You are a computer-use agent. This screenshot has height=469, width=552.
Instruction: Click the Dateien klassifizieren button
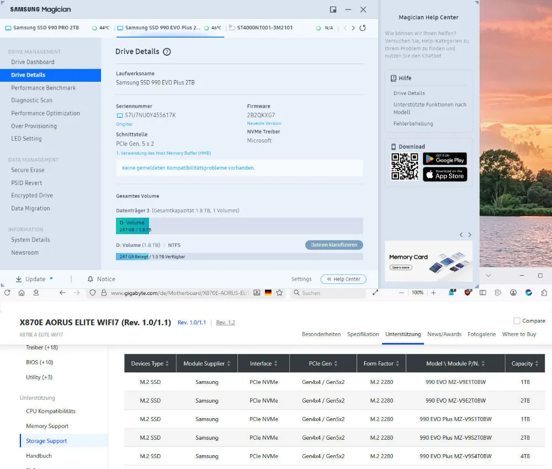(333, 245)
